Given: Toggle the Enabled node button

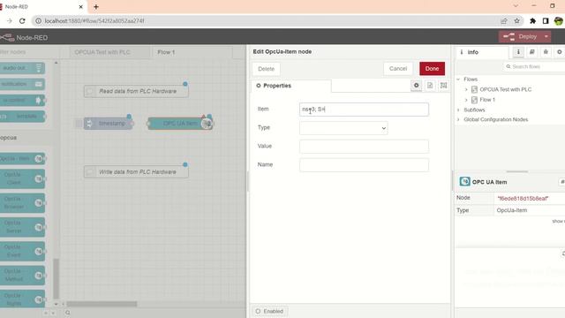Looking at the screenshot, I should tap(269, 311).
